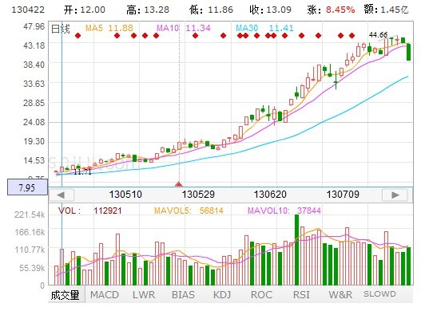The width and height of the screenshot is (421, 311).
Task: Select the LWR indicator tab
Action: [144, 295]
